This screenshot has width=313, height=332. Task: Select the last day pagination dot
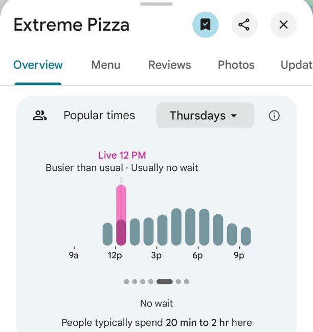pos(186,281)
